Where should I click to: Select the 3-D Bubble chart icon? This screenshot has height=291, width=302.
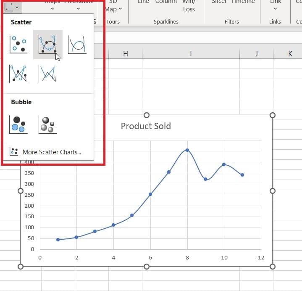click(x=48, y=124)
